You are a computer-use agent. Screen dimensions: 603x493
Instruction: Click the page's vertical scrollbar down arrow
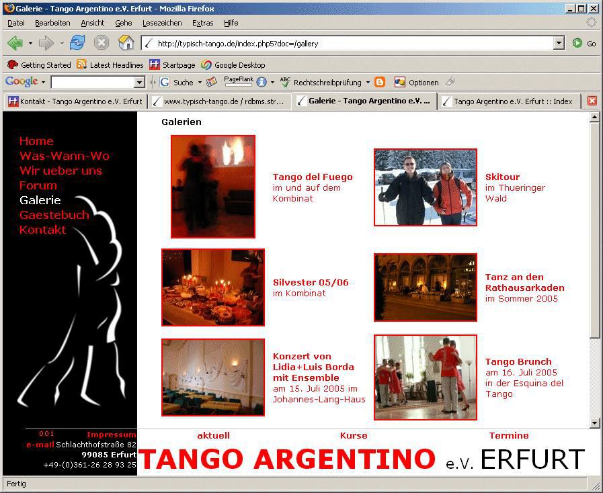coord(594,422)
